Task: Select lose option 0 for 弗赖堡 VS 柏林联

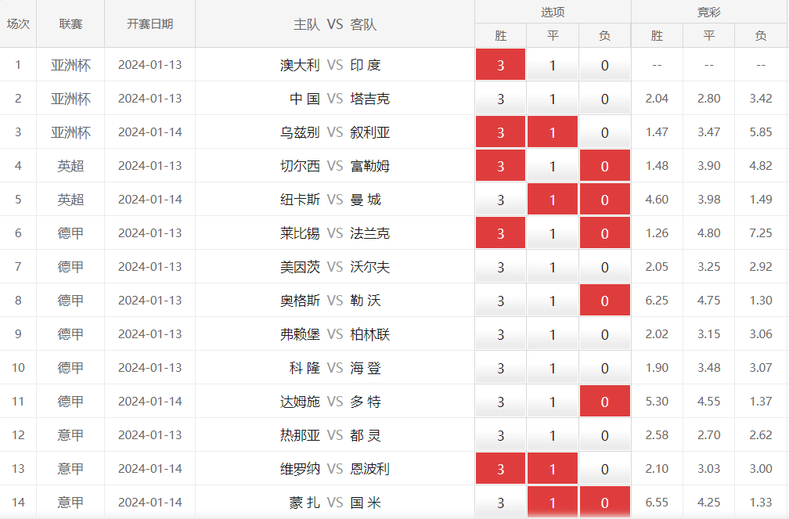Action: (x=605, y=334)
